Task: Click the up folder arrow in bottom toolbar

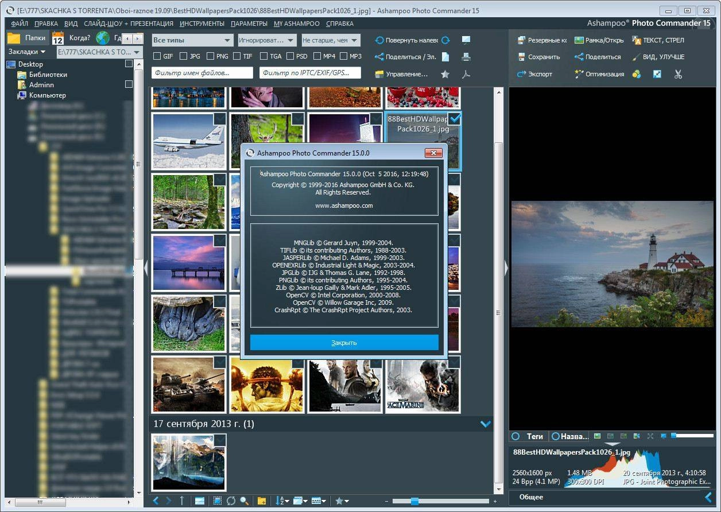Action: (182, 501)
